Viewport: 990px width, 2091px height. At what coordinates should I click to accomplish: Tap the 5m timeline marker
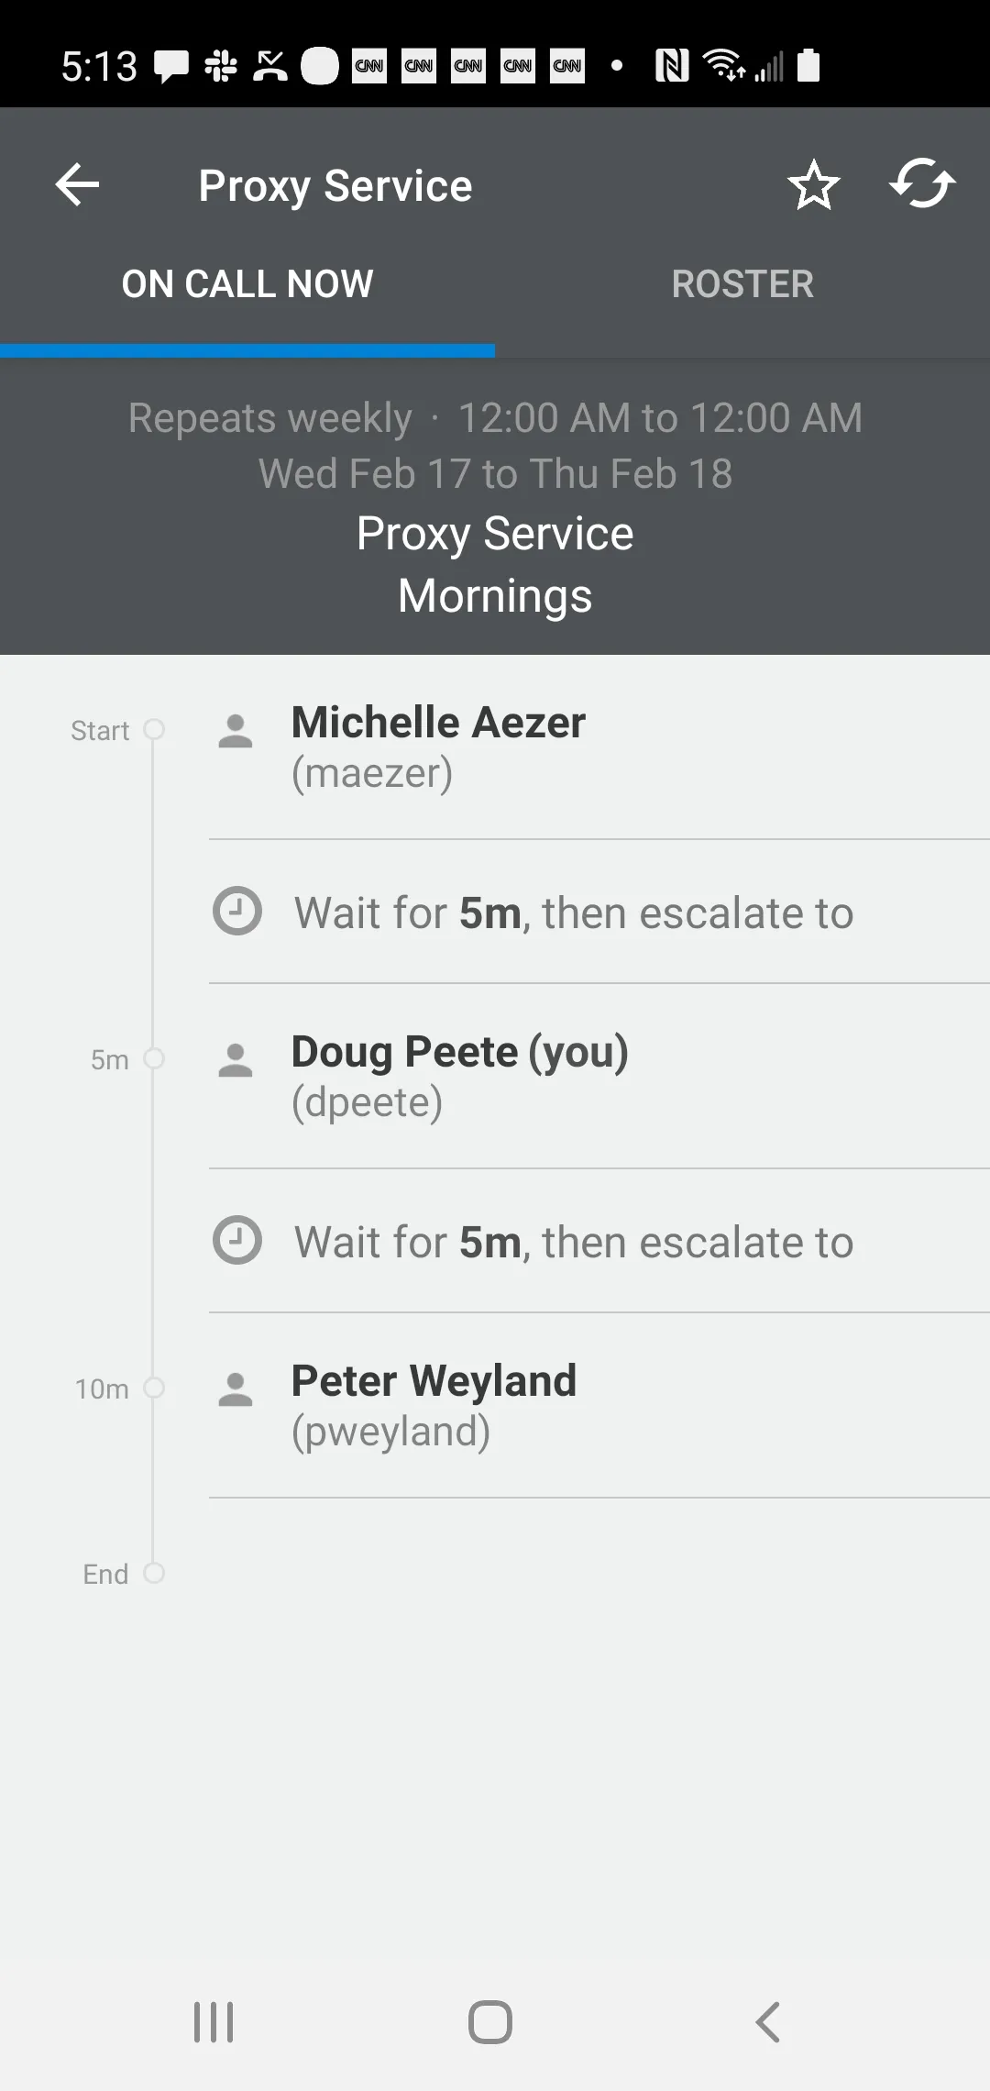tap(154, 1058)
